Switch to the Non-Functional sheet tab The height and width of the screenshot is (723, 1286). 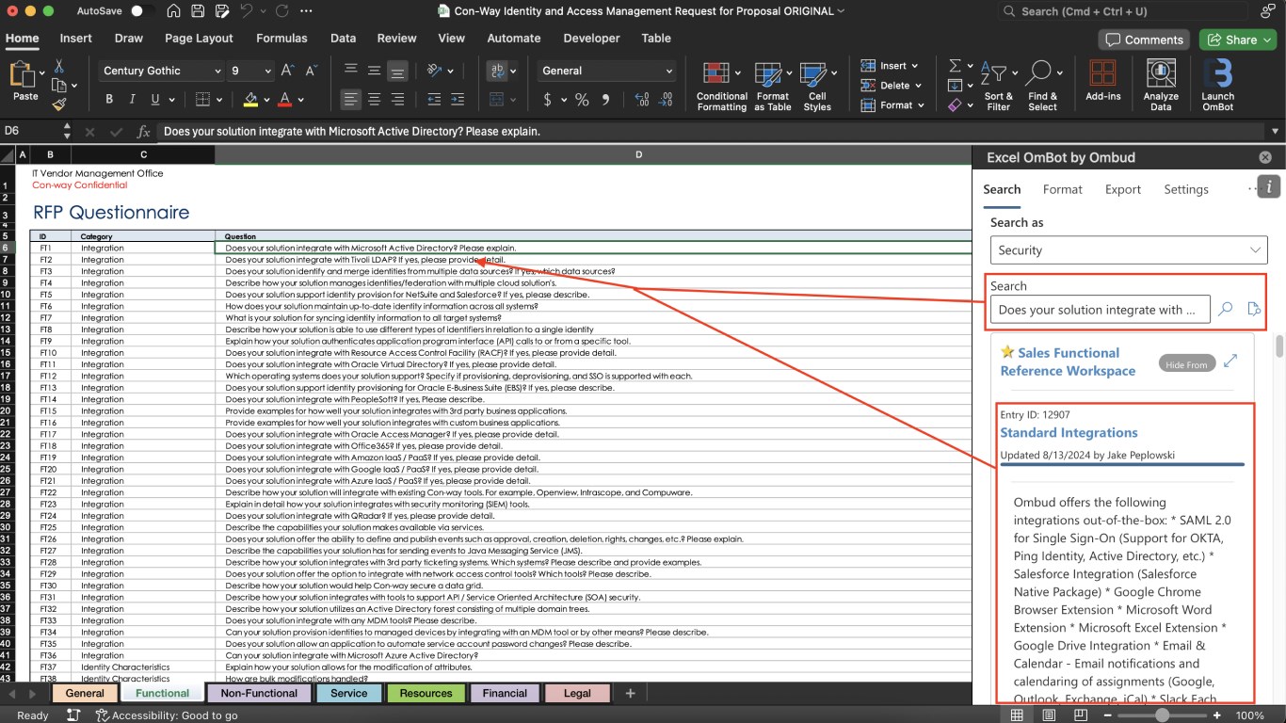pos(259,694)
